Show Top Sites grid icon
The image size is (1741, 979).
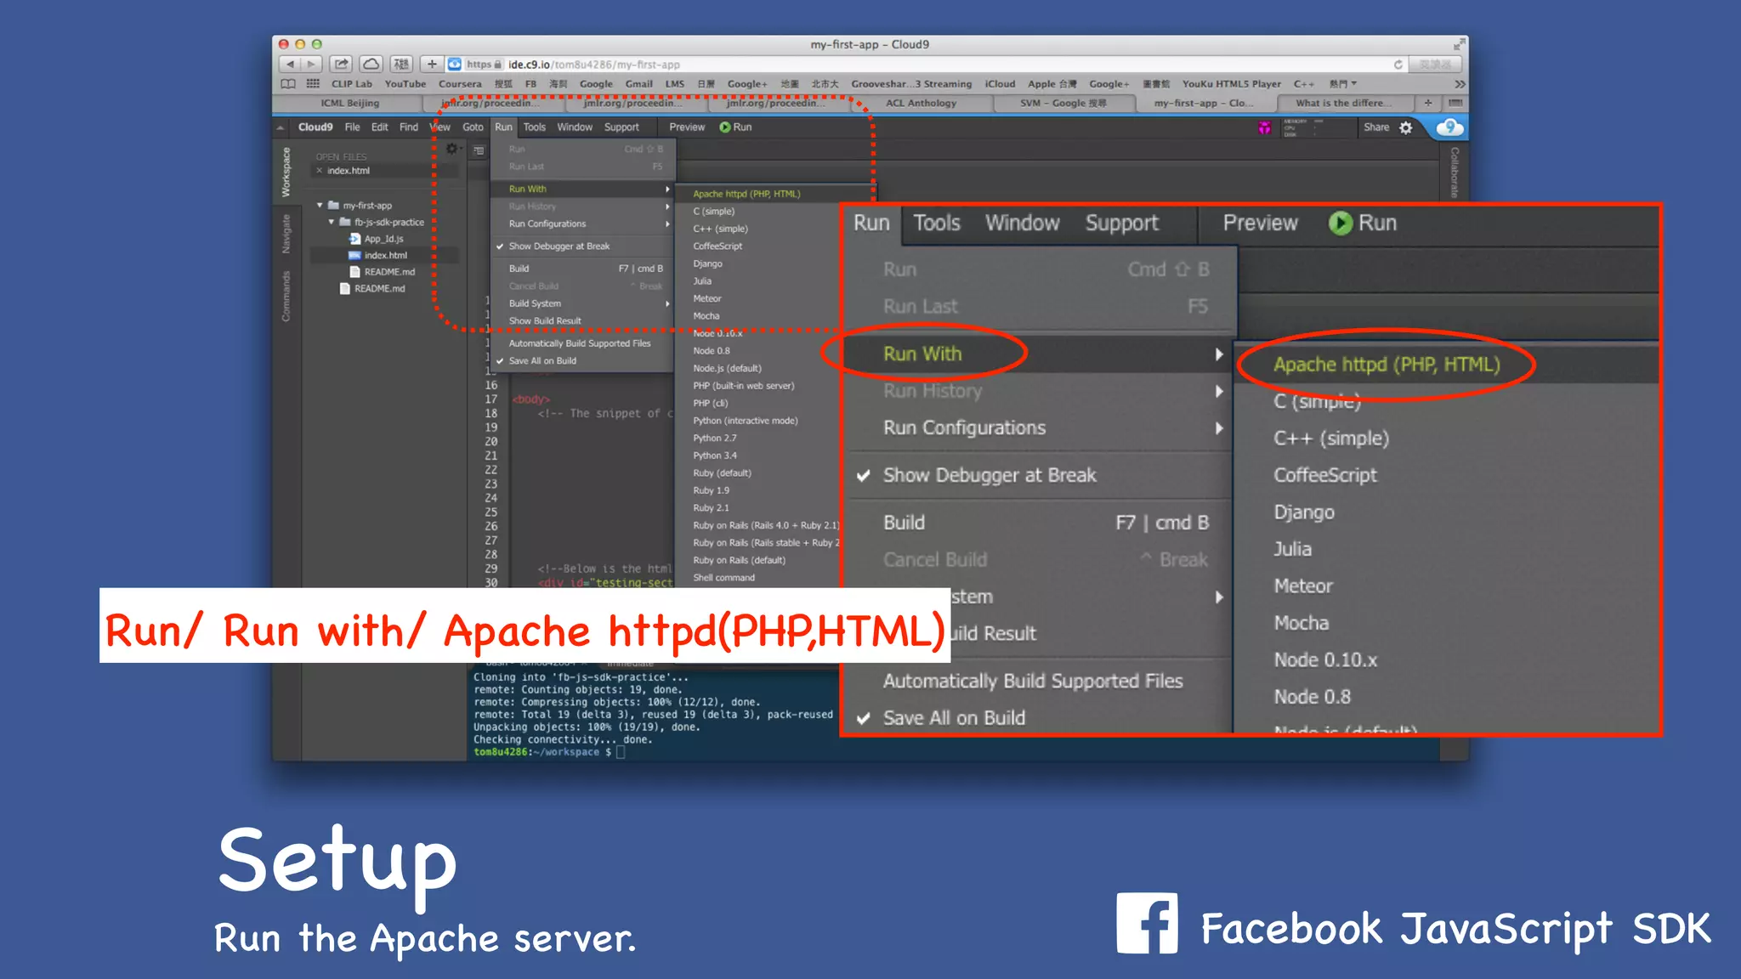[313, 84]
